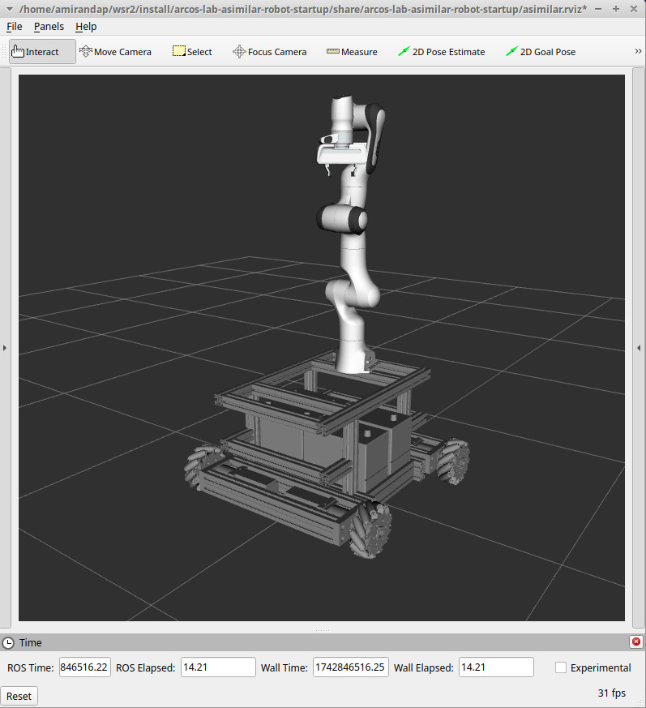This screenshot has width=646, height=708.
Task: Click the ROS Elapsed field
Action: [217, 667]
